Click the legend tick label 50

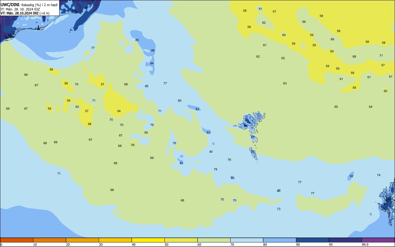coord(166,245)
